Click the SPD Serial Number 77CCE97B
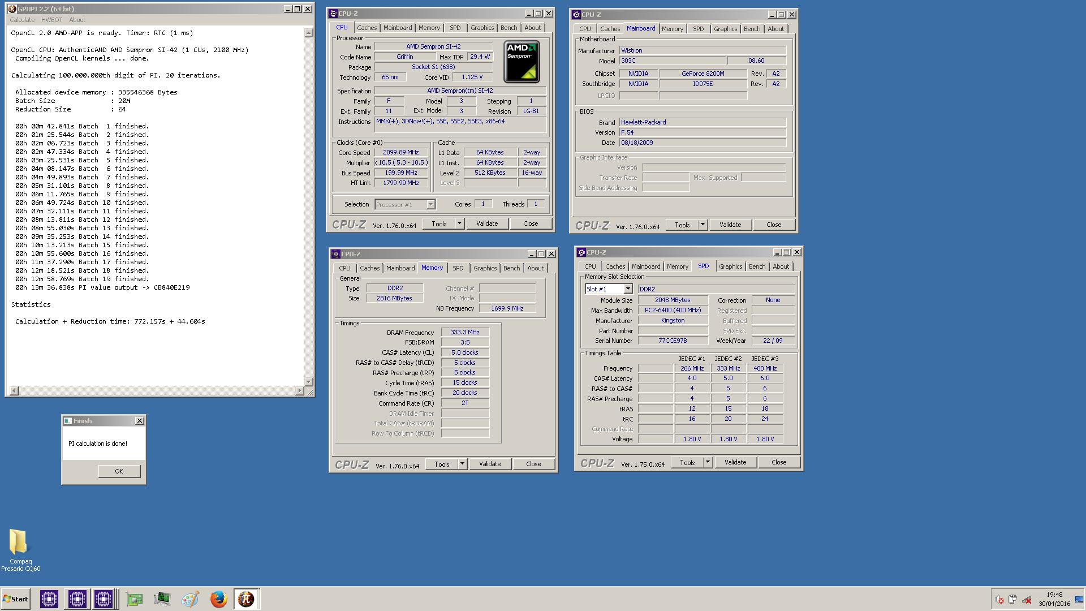This screenshot has height=611, width=1086. (673, 341)
